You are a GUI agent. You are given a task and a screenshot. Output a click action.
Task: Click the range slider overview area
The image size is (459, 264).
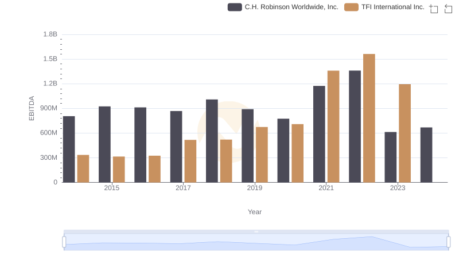pos(256,243)
